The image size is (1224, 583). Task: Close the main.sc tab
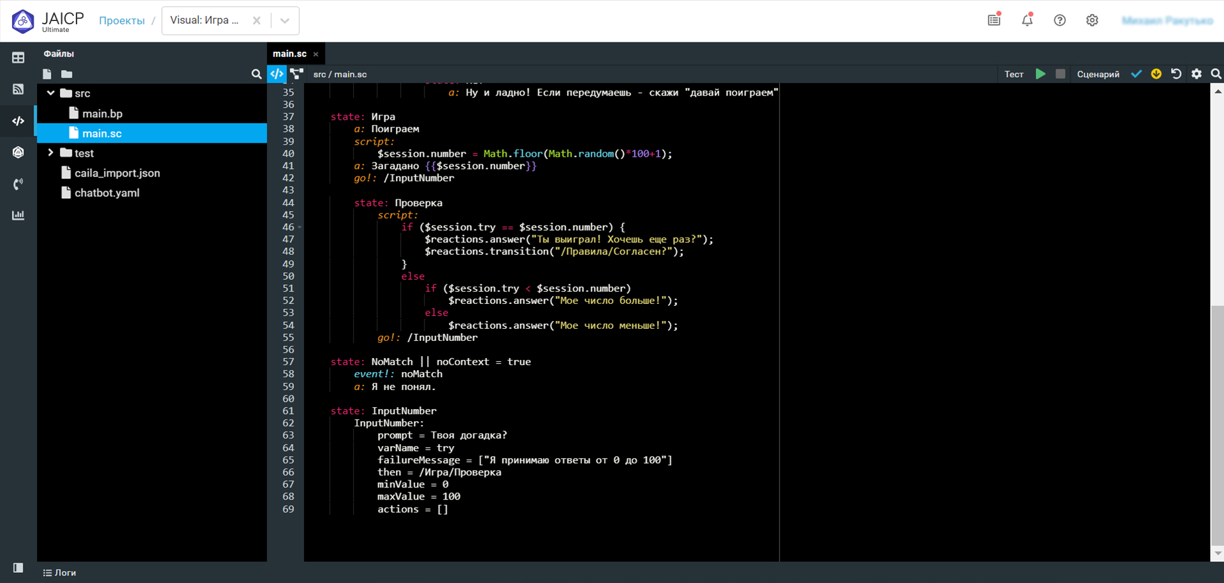316,54
